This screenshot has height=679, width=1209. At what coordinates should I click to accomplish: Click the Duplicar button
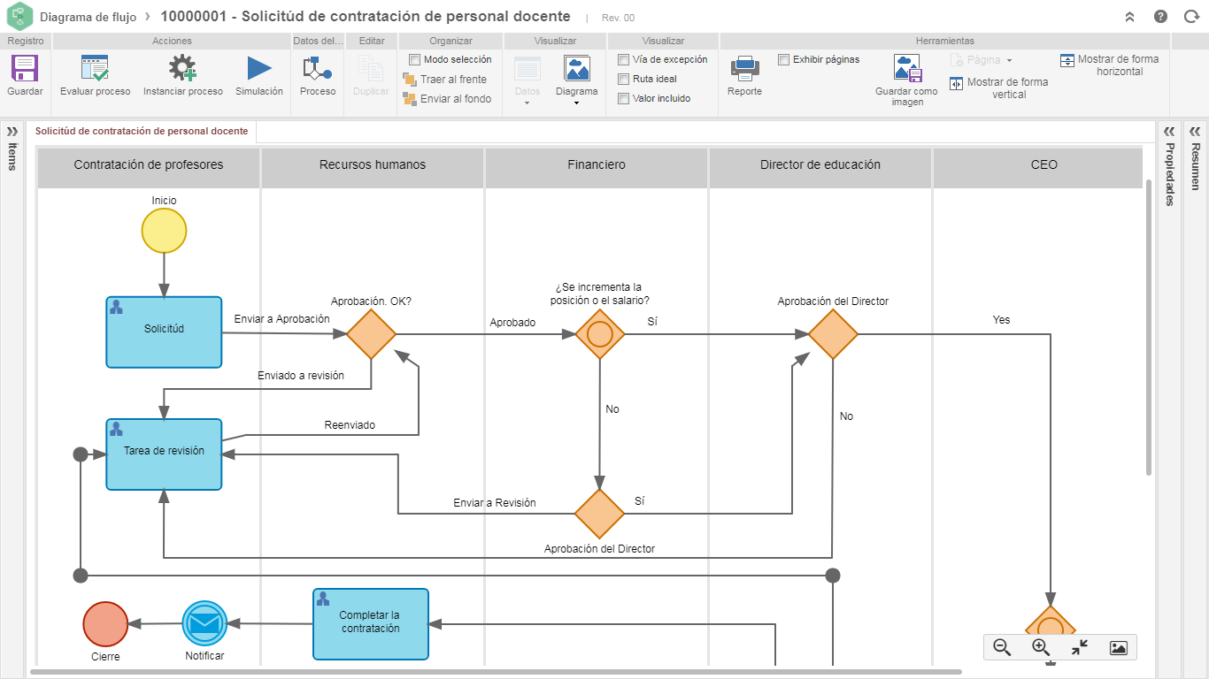pos(371,75)
